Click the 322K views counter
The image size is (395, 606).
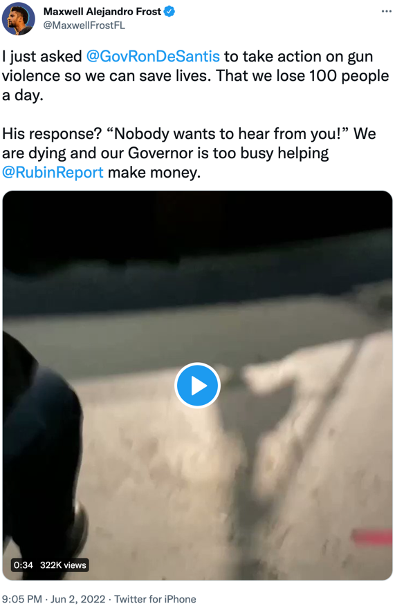63,565
